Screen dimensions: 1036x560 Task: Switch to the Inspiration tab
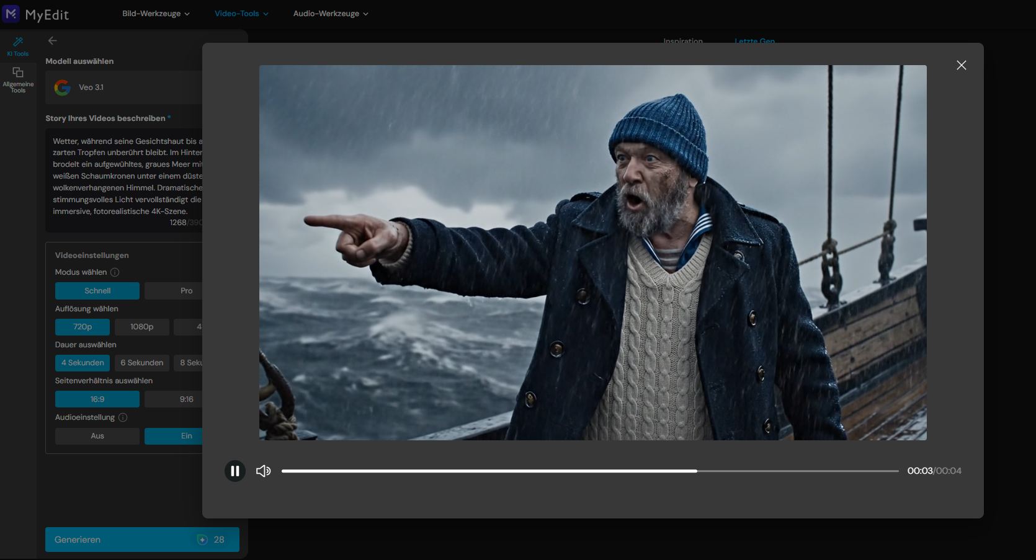click(683, 41)
